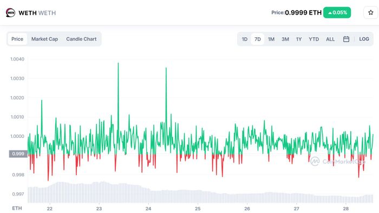Image resolution: width=379 pixels, height=213 pixels.
Task: Set chart range to 1D
Action: 245,39
